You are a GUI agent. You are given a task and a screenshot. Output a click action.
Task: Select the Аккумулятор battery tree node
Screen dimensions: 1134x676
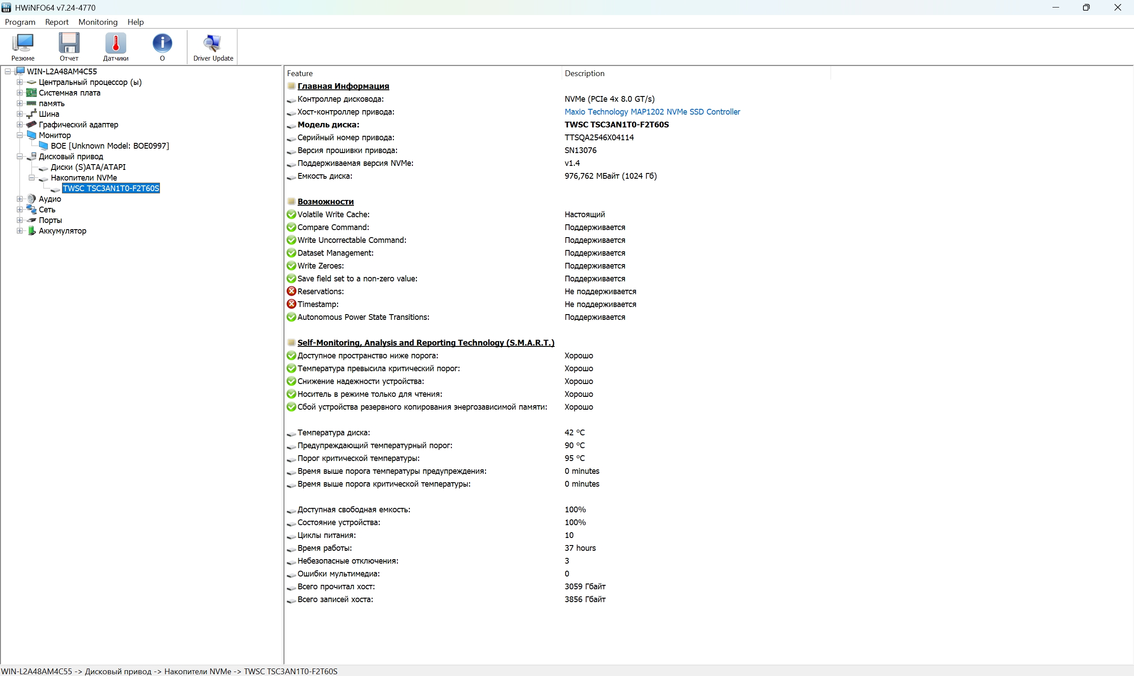(x=62, y=231)
